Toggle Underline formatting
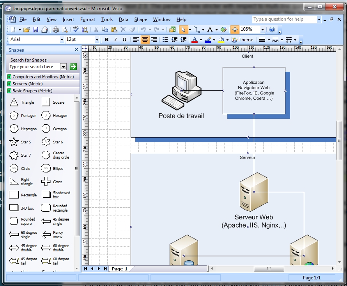The width and height of the screenshot is (347, 286). (124, 40)
